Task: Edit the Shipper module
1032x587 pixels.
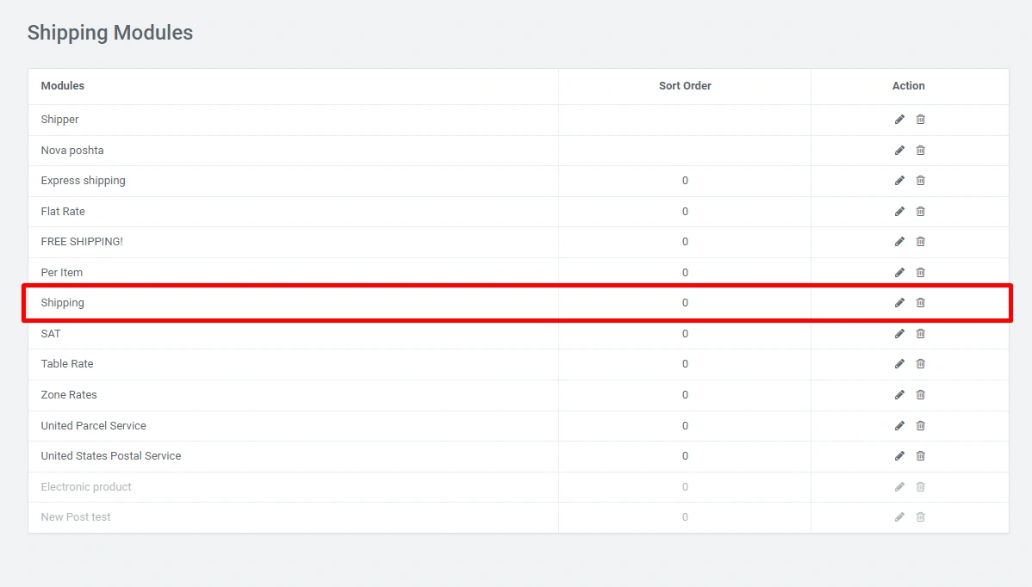Action: (x=899, y=120)
